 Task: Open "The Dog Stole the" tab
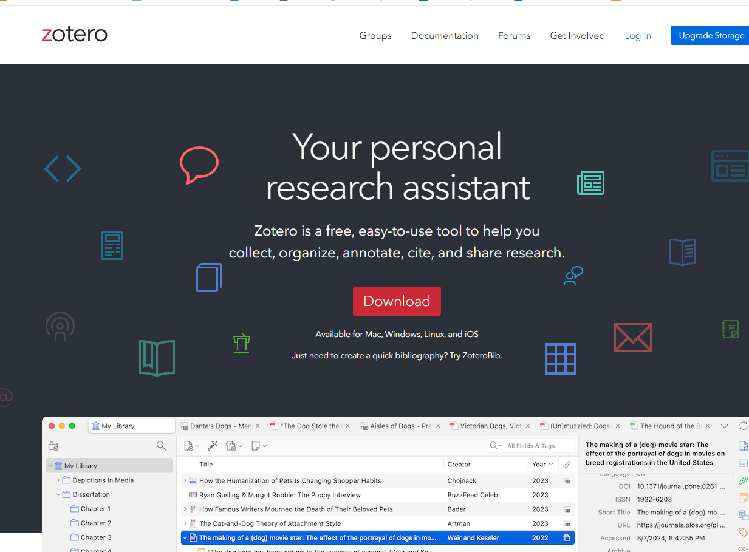pos(311,426)
